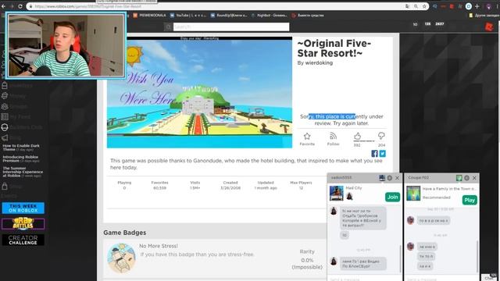This screenshot has width=500, height=281.
Task: Click the 'Sorry, this place is under review' message
Action: (341, 119)
